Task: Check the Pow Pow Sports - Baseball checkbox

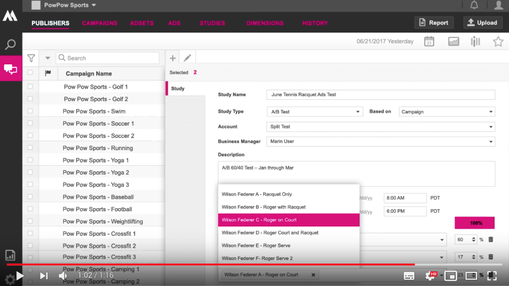Action: (x=30, y=197)
